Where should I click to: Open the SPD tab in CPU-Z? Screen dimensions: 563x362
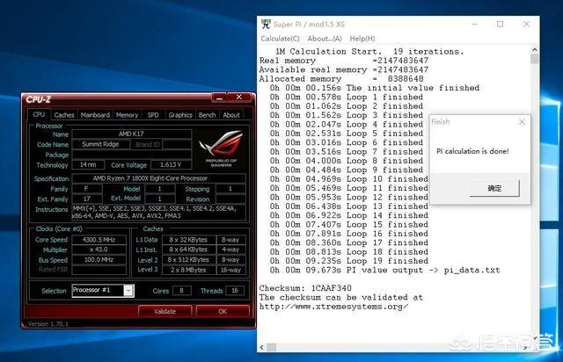pyautogui.click(x=153, y=115)
